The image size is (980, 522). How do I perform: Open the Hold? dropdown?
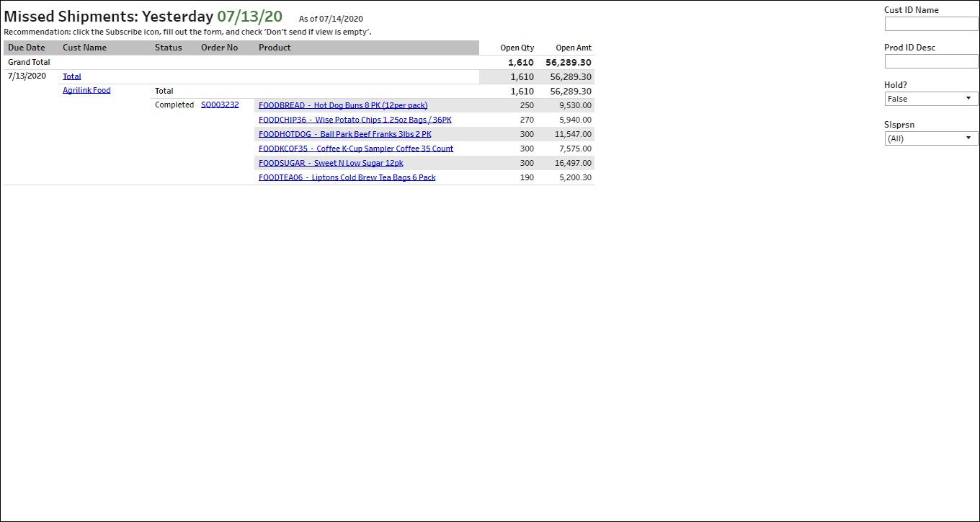click(x=930, y=99)
